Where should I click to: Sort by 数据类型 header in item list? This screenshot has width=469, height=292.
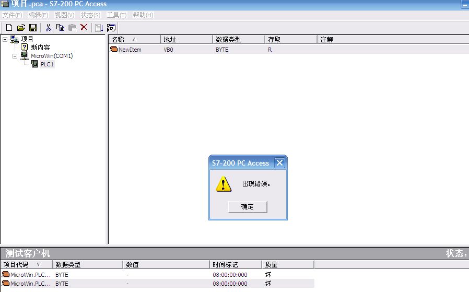(x=239, y=40)
